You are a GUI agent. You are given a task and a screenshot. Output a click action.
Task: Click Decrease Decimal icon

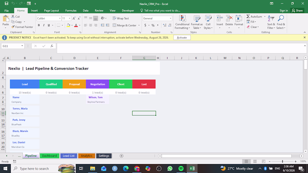coord(170,25)
